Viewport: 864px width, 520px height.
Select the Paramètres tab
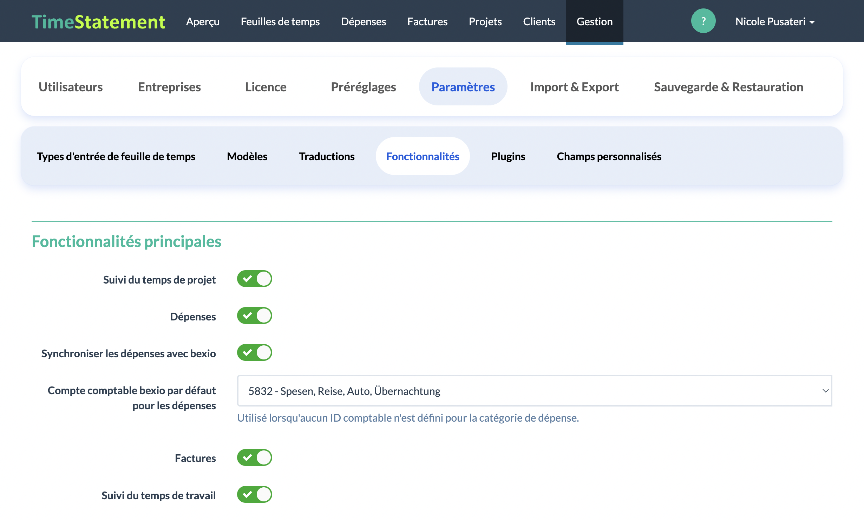[463, 86]
